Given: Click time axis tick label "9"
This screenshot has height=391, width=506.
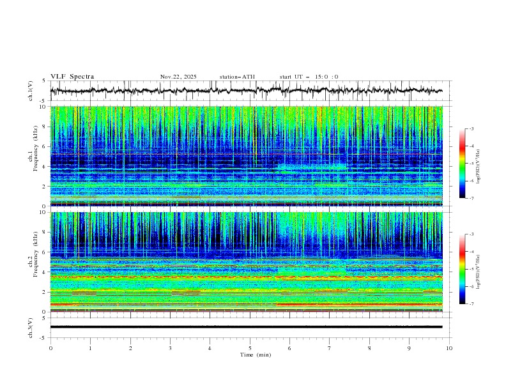Looking at the screenshot, I should (409, 348).
